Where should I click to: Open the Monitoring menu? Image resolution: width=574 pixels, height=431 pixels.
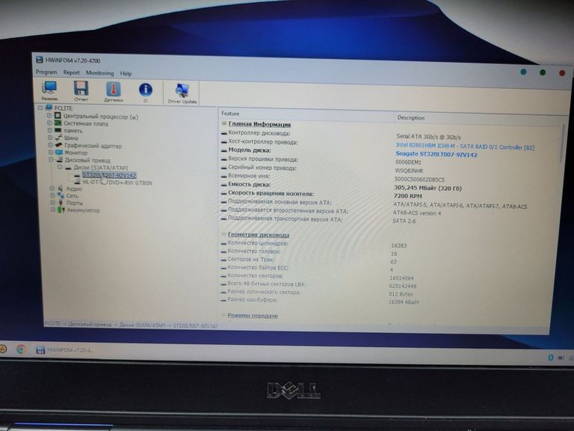(100, 73)
